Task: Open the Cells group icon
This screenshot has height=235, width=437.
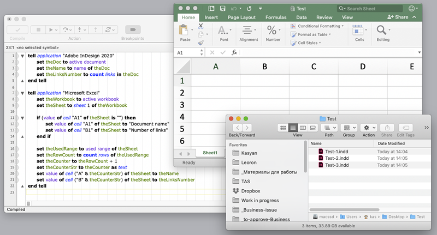Action: coord(358,30)
